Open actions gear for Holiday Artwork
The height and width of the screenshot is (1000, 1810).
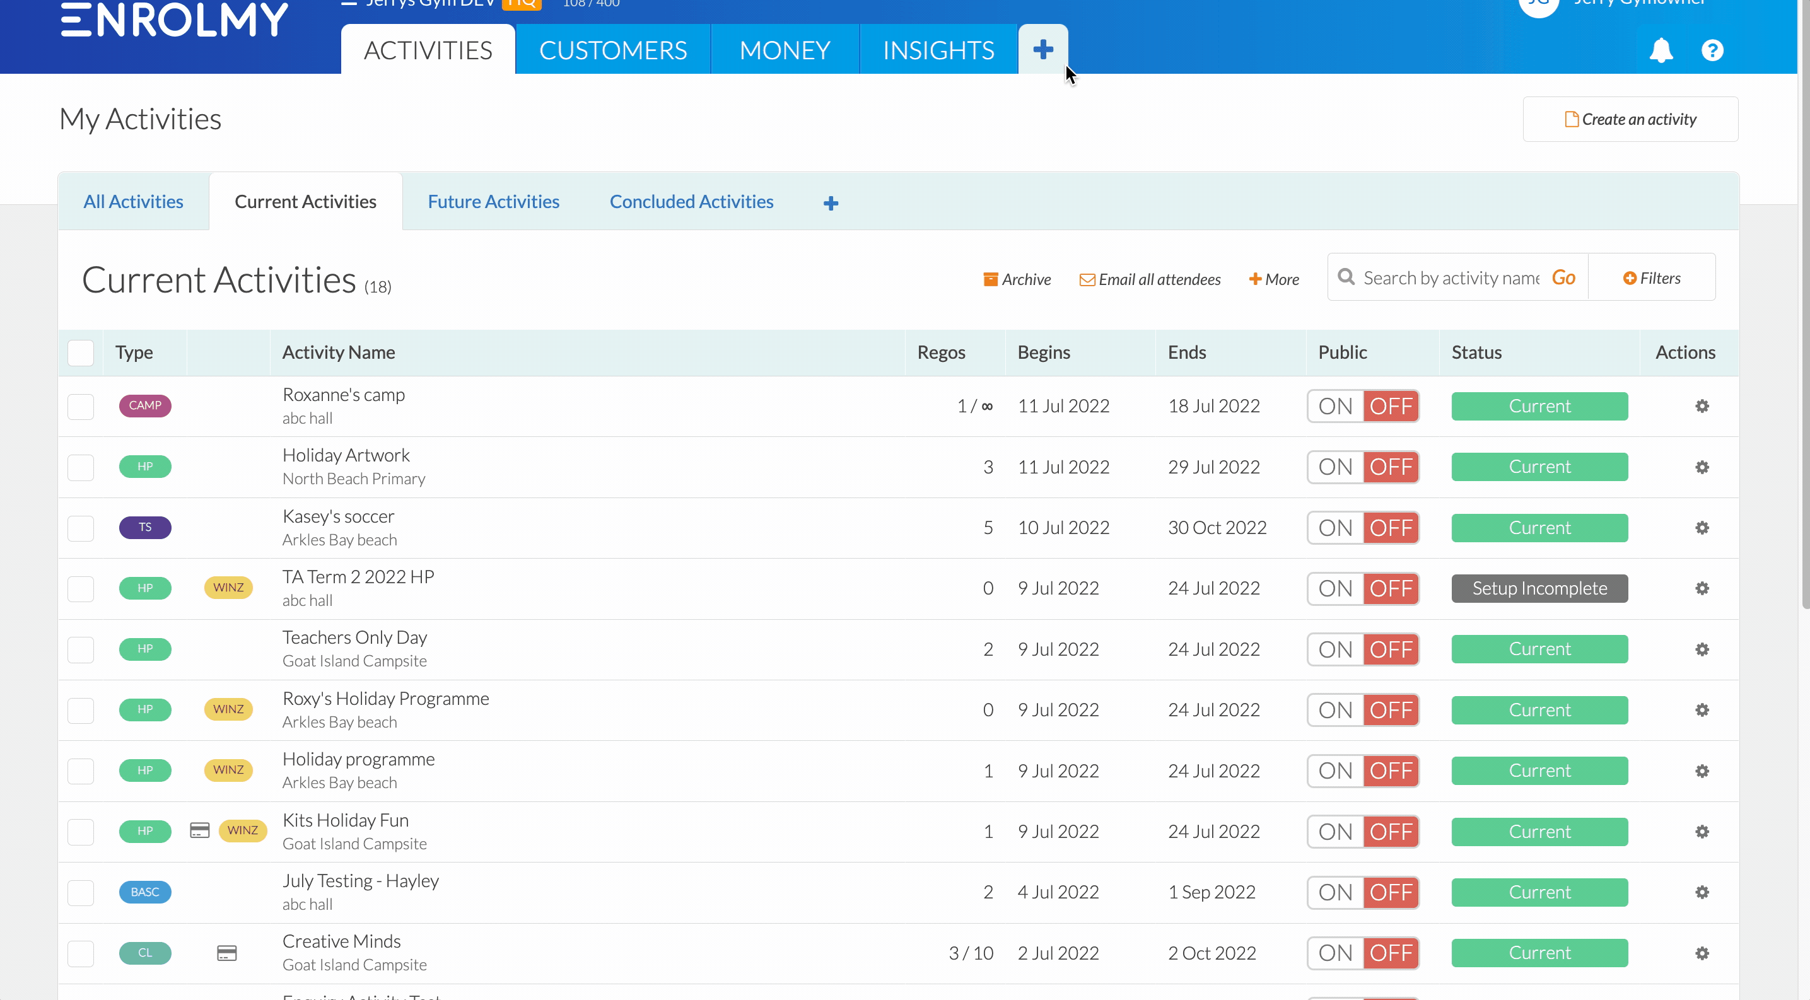click(x=1702, y=467)
